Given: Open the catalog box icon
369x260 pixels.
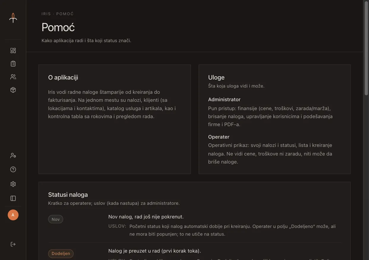Looking at the screenshot, I should tap(13, 90).
